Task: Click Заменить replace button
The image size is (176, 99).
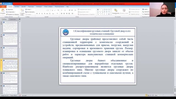Action: pyautogui.click(x=146, y=12)
